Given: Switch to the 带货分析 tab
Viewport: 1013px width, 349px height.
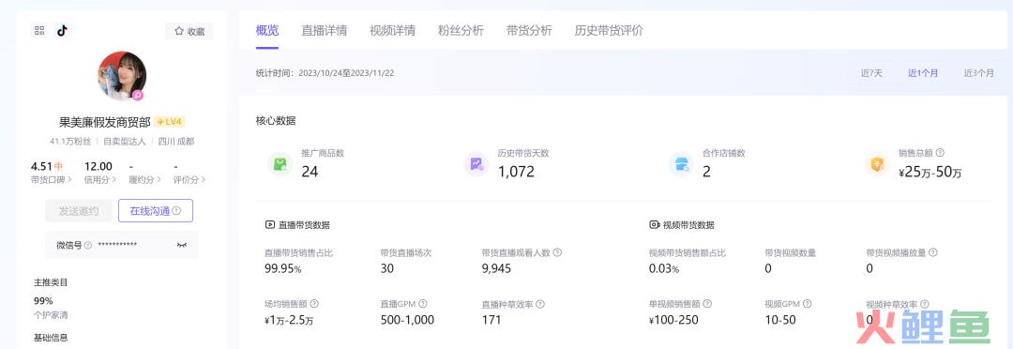Looking at the screenshot, I should [529, 30].
